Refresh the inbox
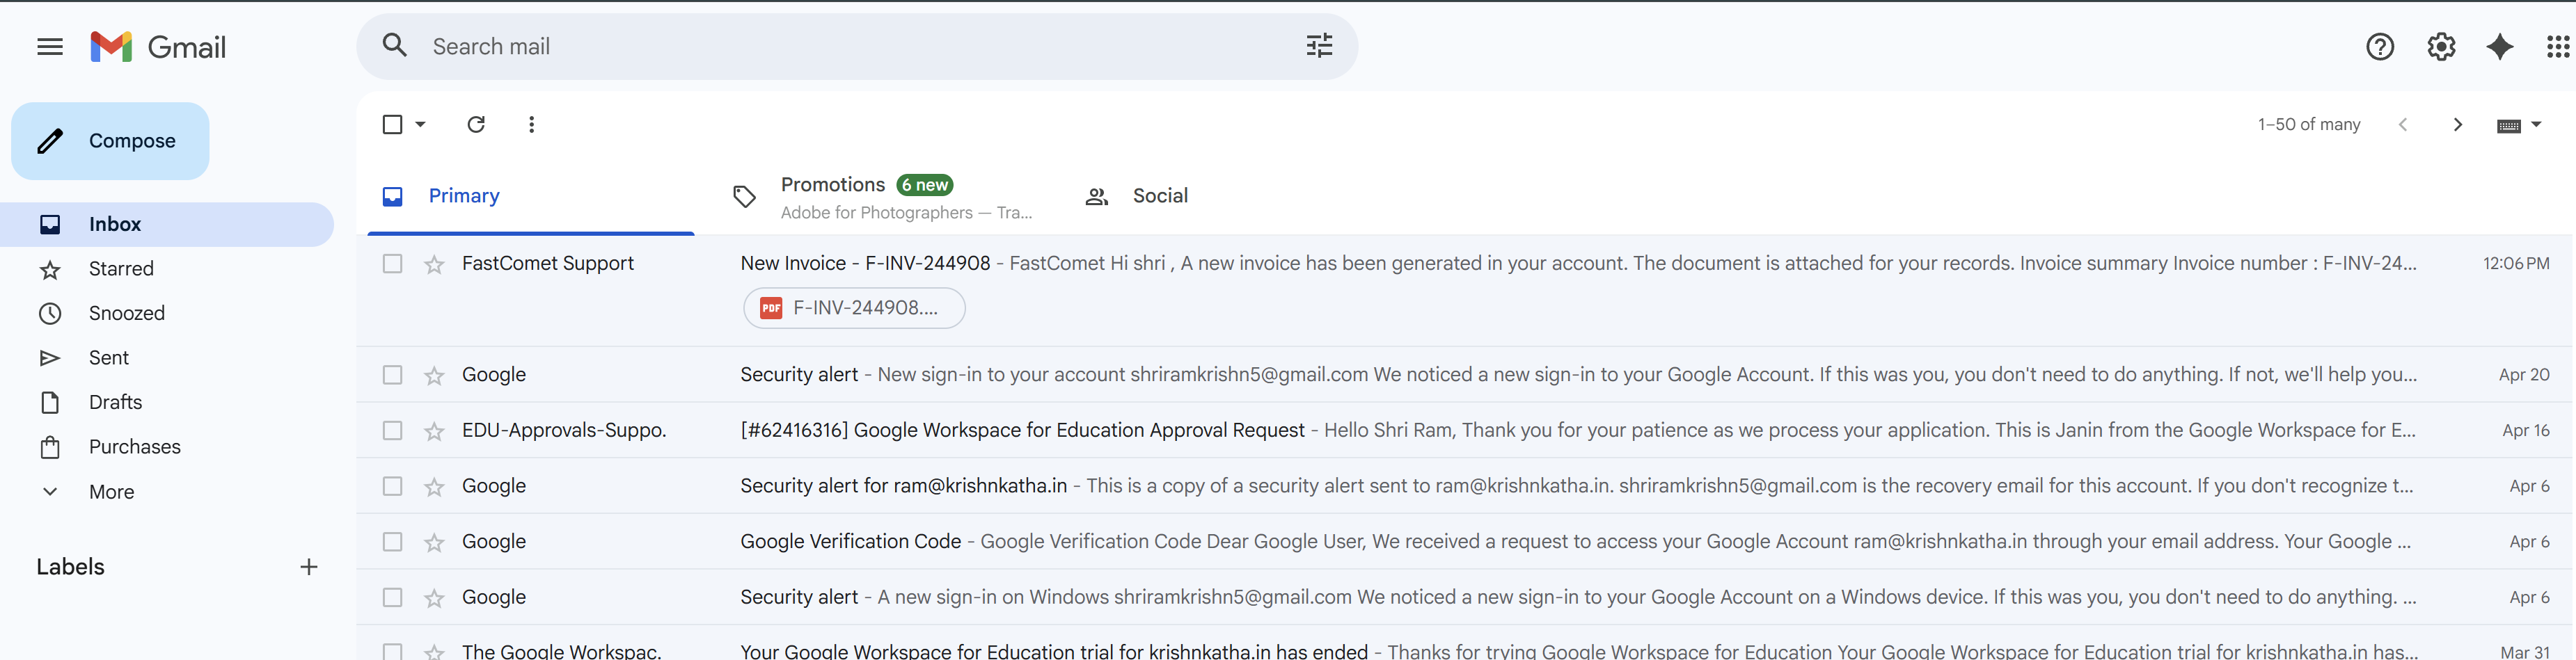The image size is (2576, 660). click(476, 124)
